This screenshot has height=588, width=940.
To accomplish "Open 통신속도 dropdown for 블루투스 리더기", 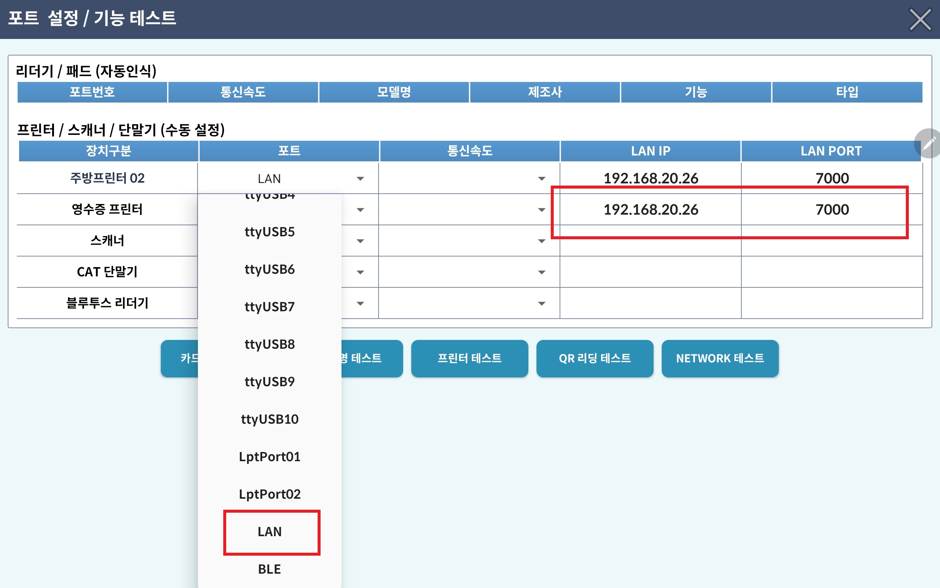I will point(541,303).
